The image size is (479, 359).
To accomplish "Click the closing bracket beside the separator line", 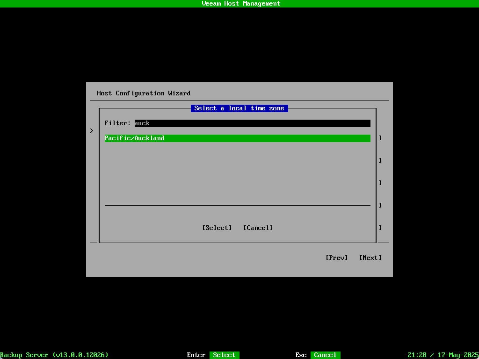I will coord(380,206).
